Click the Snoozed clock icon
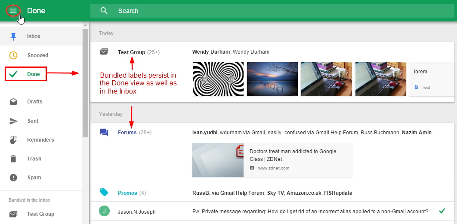 pyautogui.click(x=13, y=55)
